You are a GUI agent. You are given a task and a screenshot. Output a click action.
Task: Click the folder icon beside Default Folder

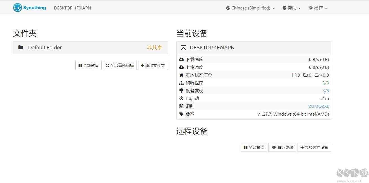point(21,47)
